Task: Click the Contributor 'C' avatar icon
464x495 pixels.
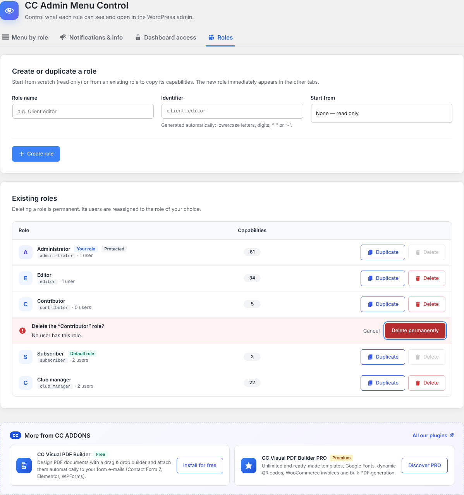Action: tap(26, 304)
